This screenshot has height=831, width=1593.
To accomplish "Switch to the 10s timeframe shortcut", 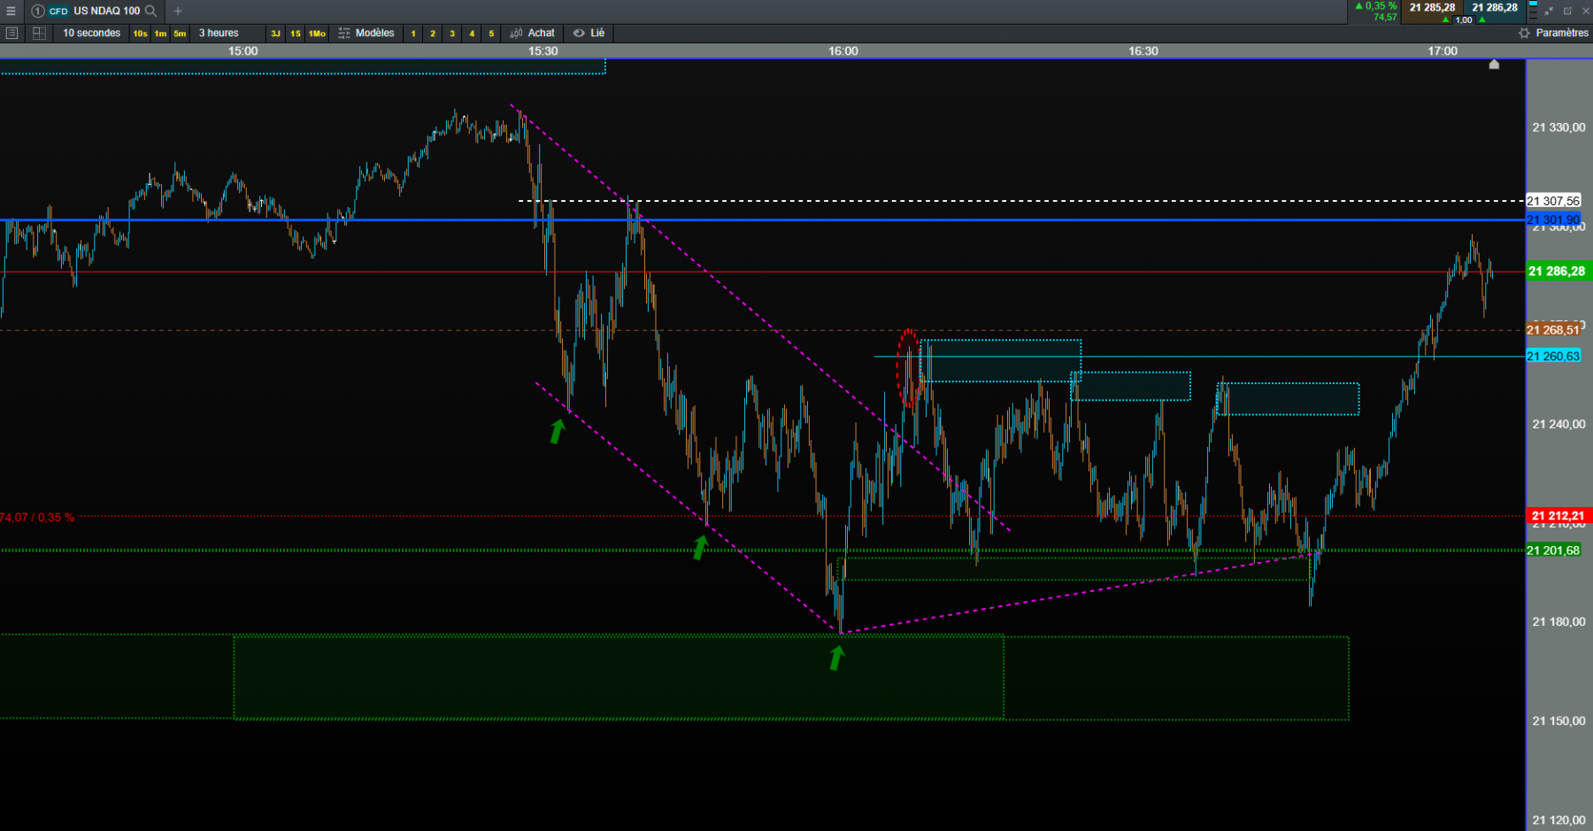I will point(140,34).
